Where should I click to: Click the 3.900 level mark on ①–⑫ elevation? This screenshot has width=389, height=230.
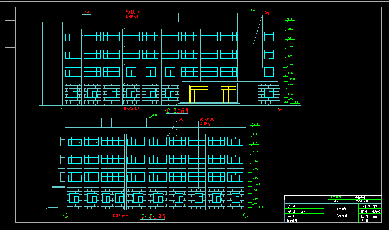[292, 79]
